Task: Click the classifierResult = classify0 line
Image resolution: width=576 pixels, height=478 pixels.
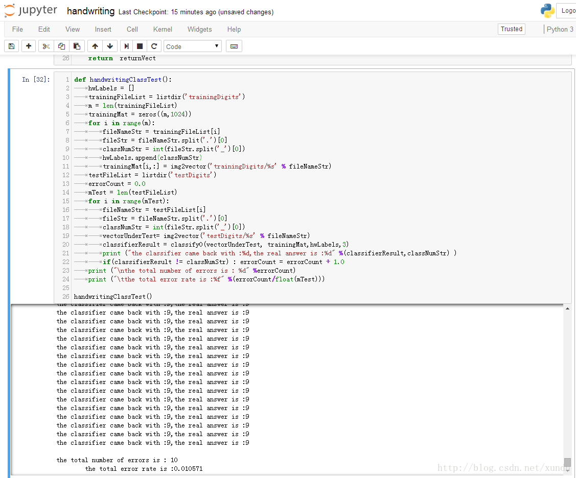Action: (x=225, y=245)
